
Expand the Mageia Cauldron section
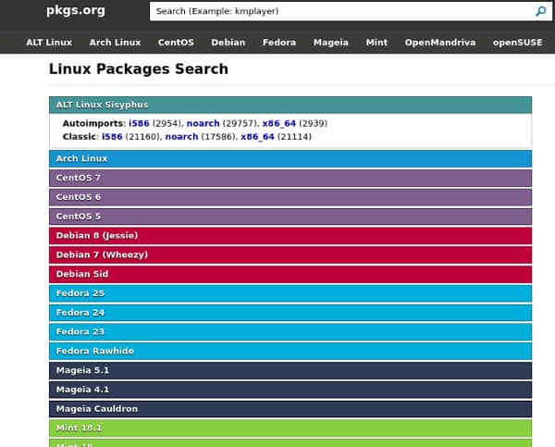point(290,409)
